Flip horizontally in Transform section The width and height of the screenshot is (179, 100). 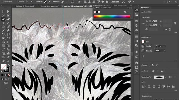coord(166,29)
